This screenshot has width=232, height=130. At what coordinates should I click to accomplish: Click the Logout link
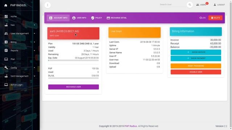(x=219, y=5)
